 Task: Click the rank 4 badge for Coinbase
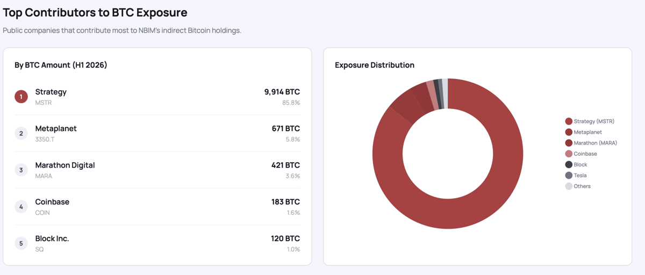click(x=21, y=207)
